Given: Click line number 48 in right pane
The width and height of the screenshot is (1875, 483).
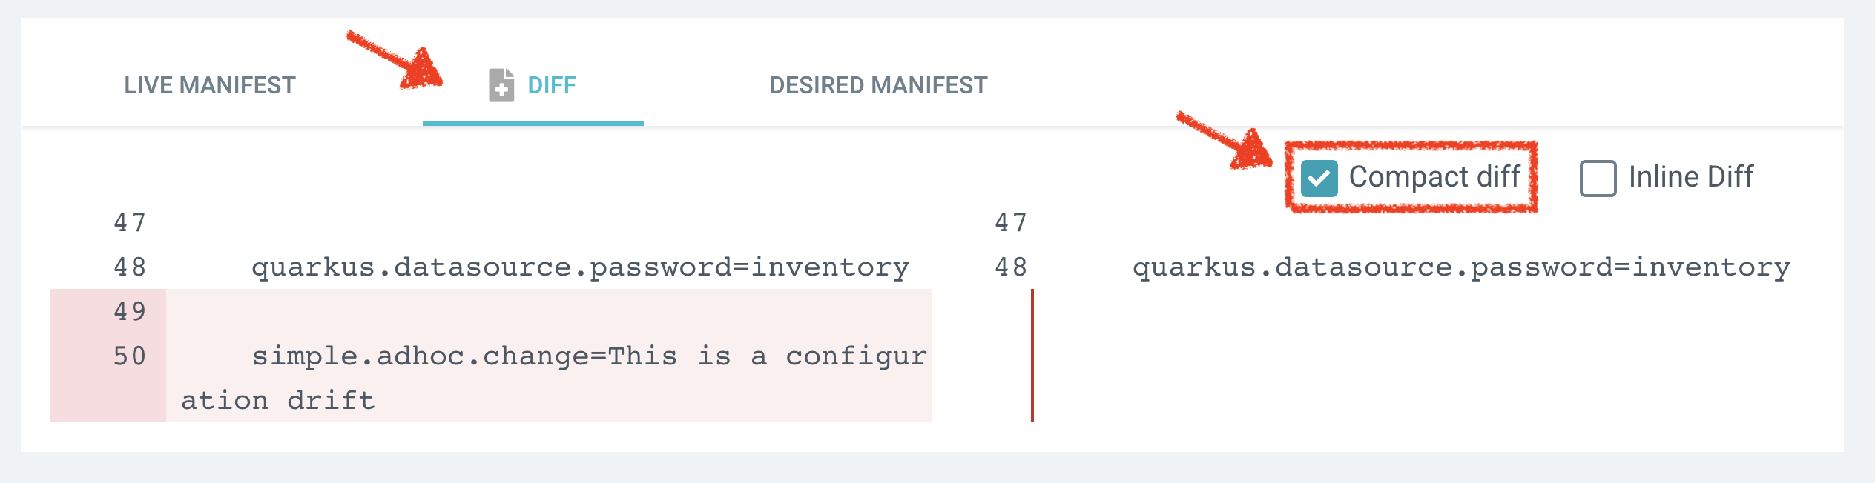Looking at the screenshot, I should [x=1011, y=267].
